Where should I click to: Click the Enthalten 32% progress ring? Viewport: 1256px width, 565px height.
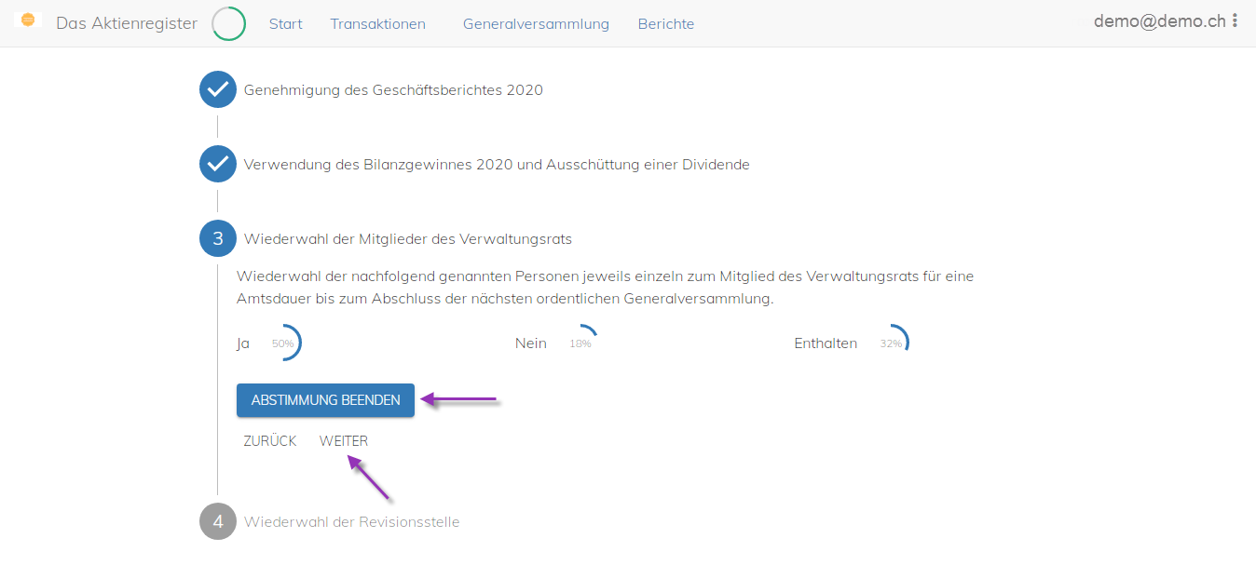point(891,343)
